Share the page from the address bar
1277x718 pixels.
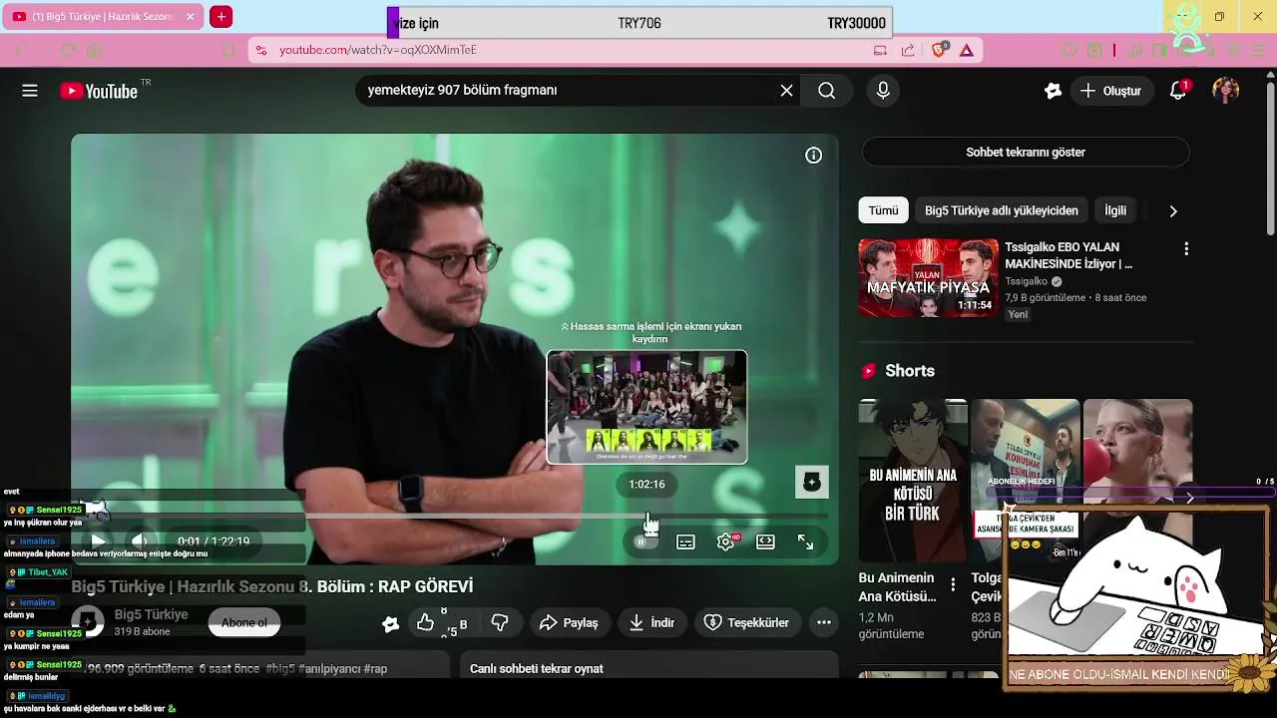(908, 50)
